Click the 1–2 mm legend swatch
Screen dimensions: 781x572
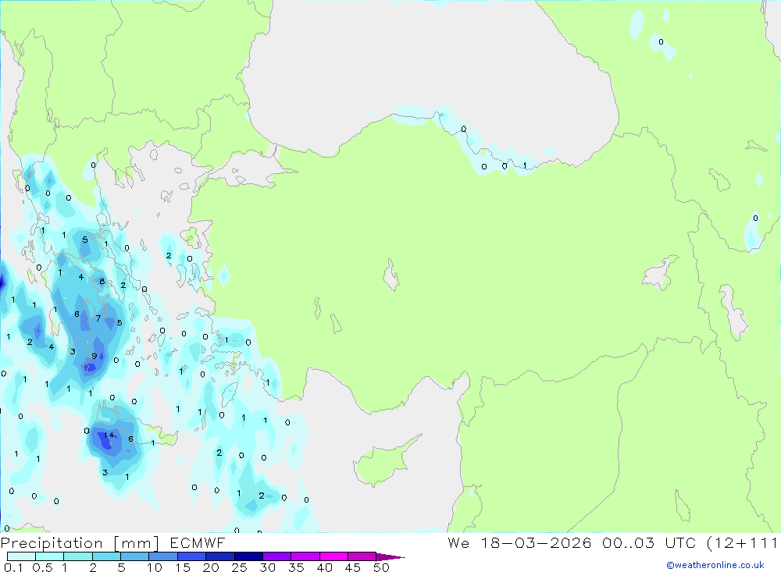(x=78, y=556)
